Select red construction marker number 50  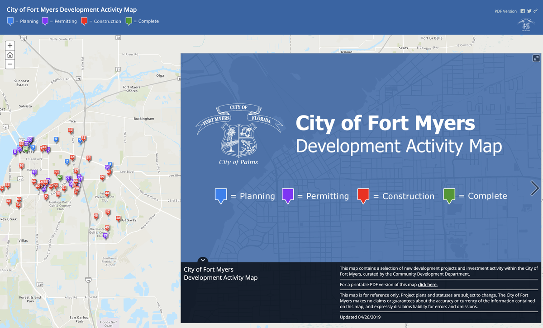[x=56, y=173]
